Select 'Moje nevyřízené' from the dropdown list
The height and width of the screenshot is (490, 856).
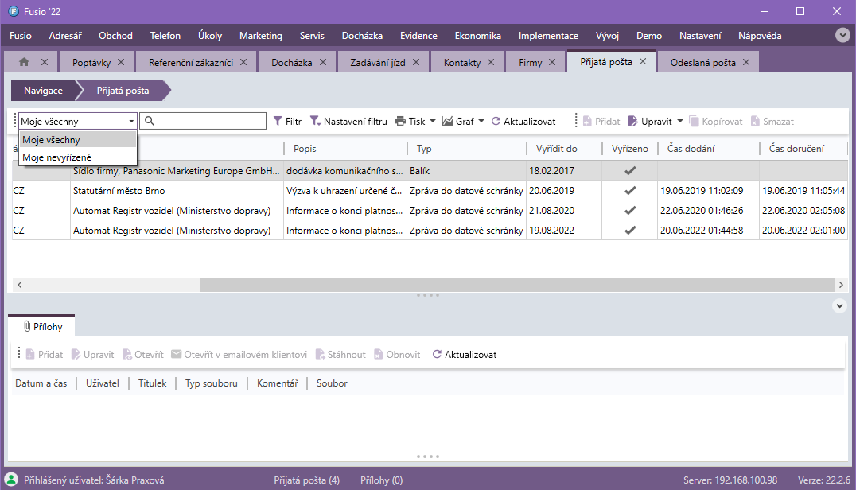tap(56, 157)
